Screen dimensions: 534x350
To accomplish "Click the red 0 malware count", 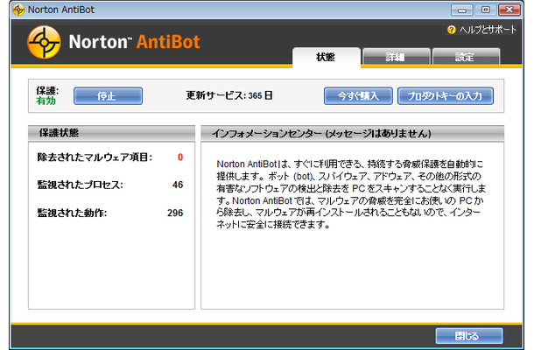I will click(180, 157).
